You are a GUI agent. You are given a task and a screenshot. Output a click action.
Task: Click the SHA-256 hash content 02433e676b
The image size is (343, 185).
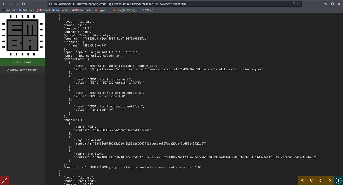[149, 144]
